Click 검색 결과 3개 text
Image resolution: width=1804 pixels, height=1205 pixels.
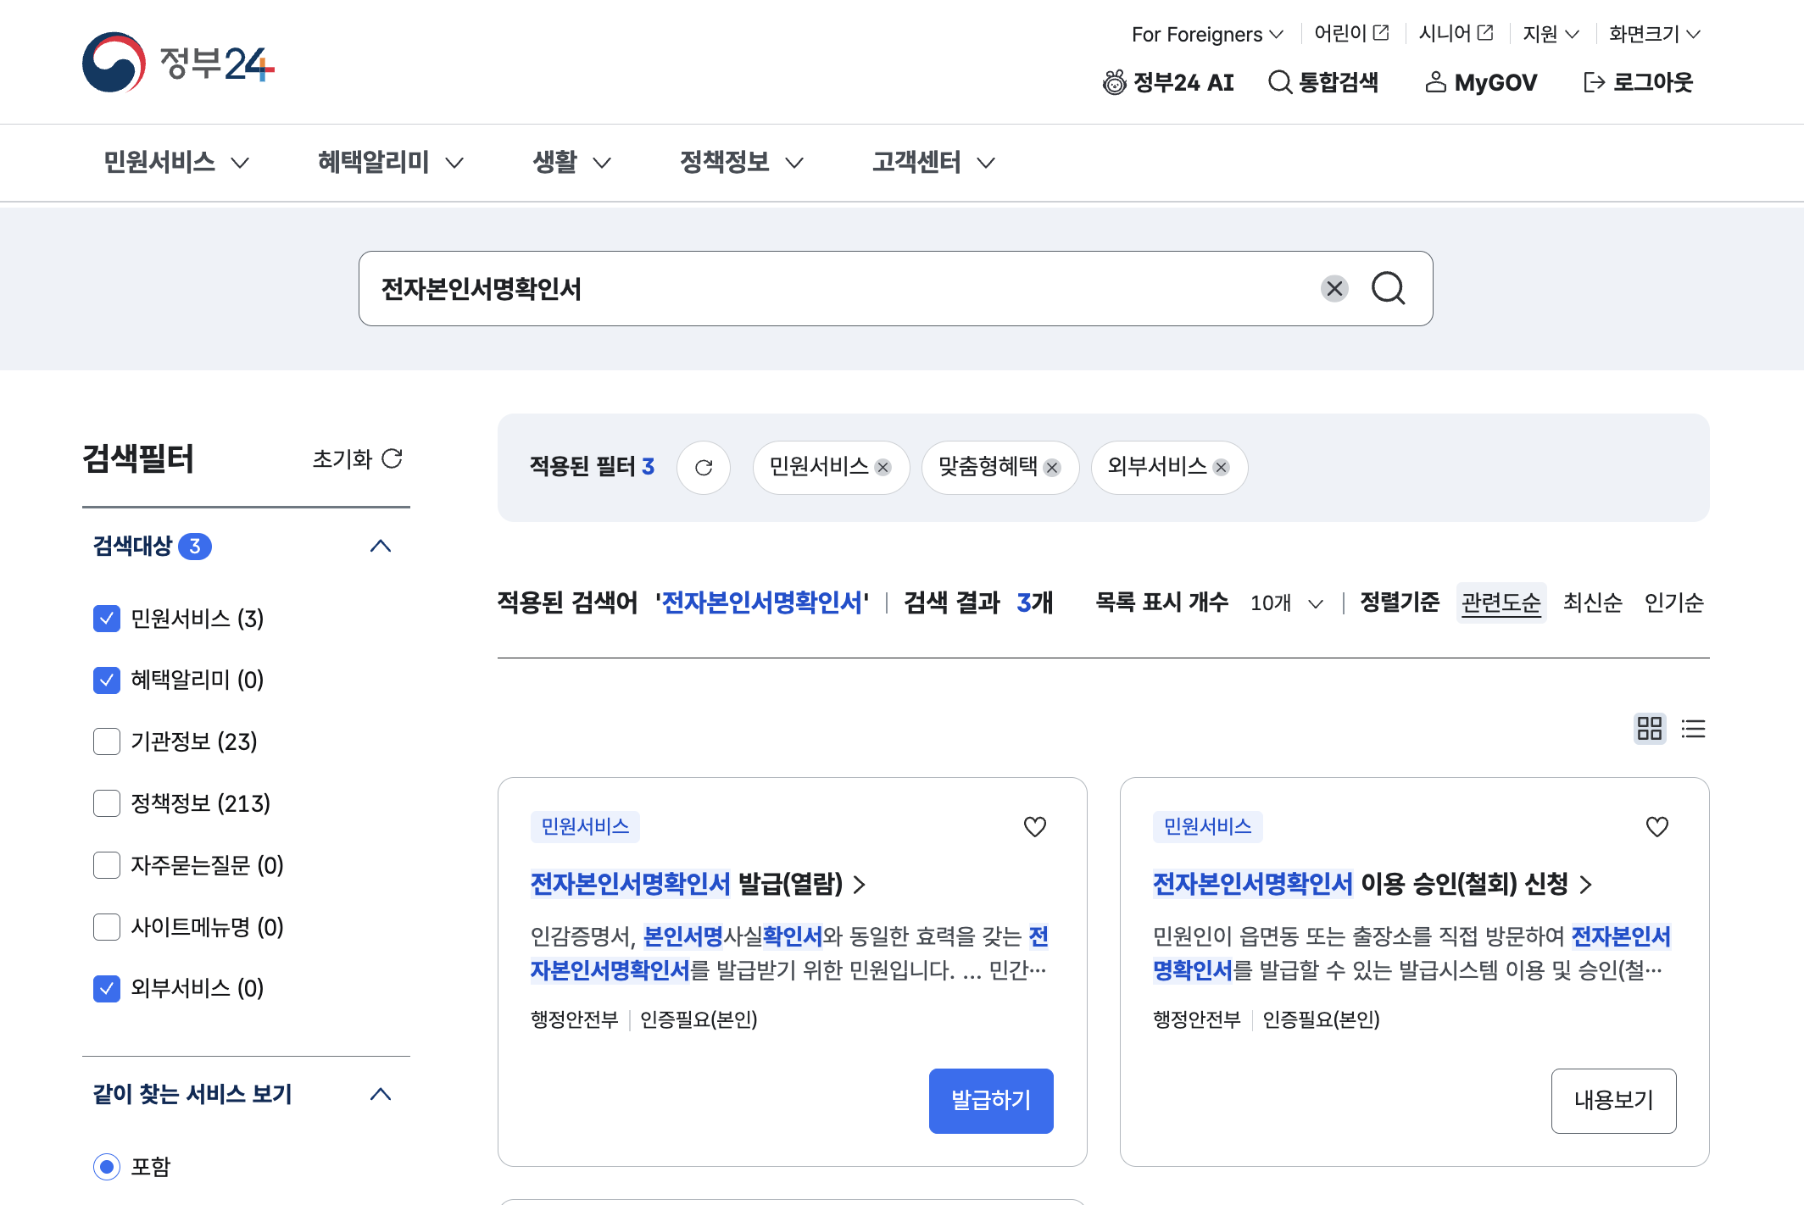978,602
